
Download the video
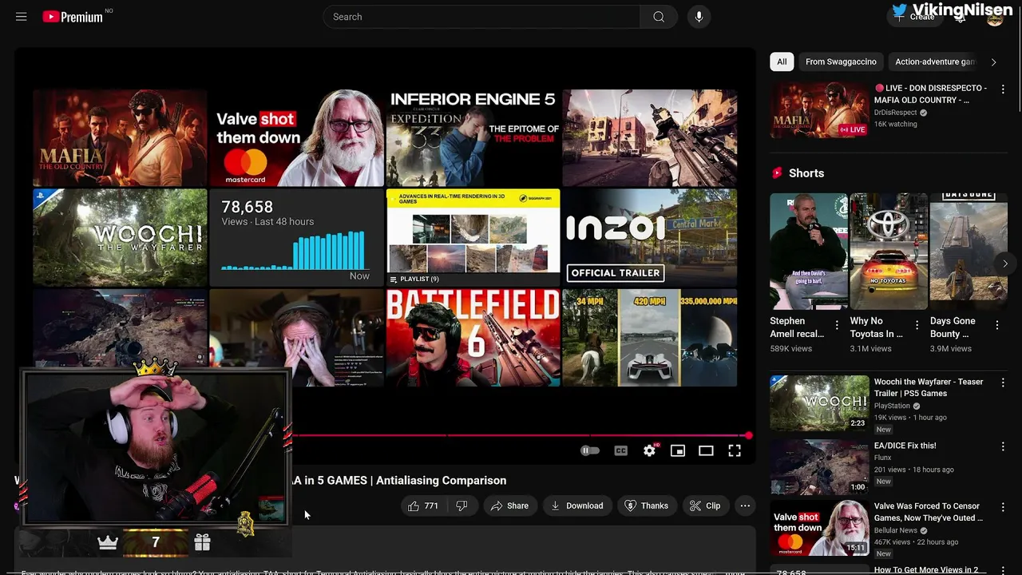(576, 506)
